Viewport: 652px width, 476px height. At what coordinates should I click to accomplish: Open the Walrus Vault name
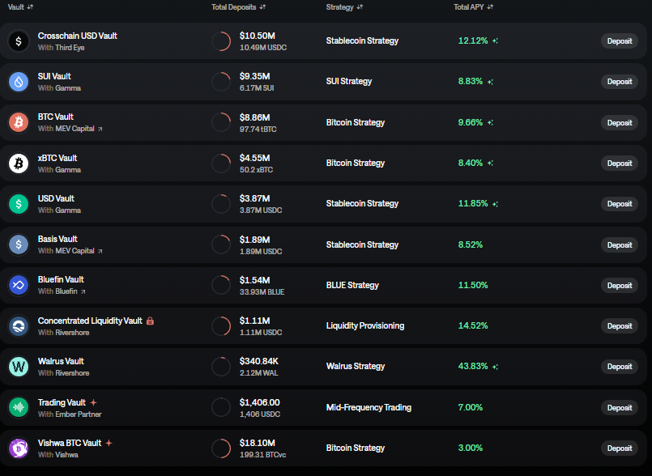click(x=61, y=361)
